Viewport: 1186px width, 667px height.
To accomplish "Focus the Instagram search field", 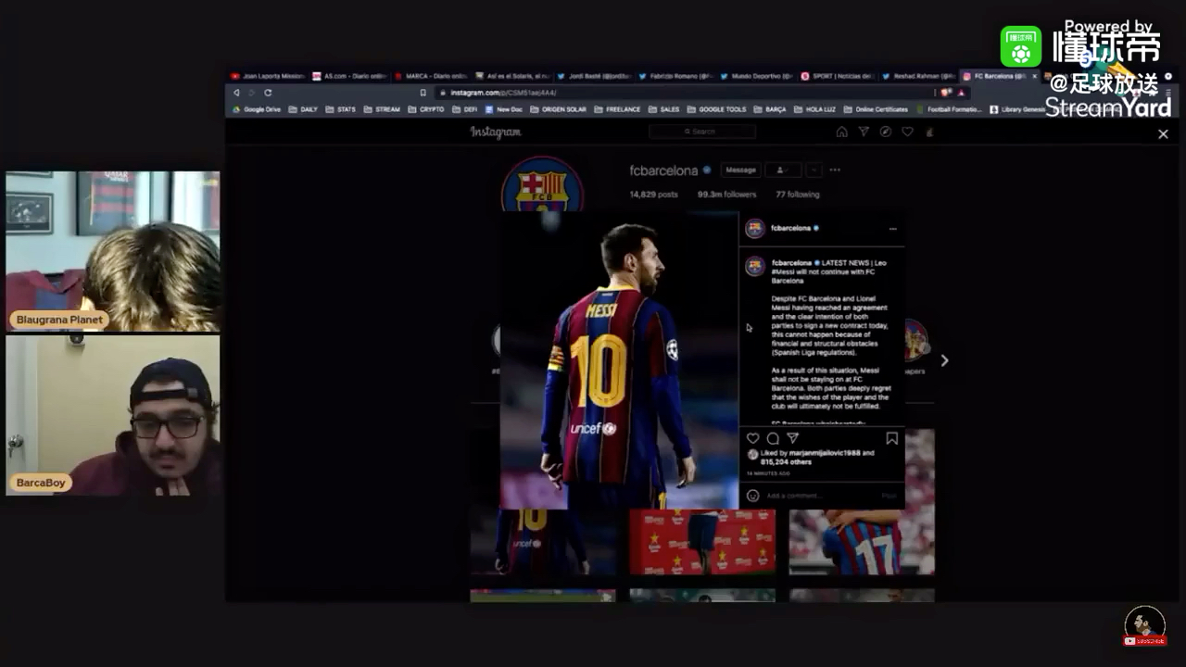I will [701, 132].
